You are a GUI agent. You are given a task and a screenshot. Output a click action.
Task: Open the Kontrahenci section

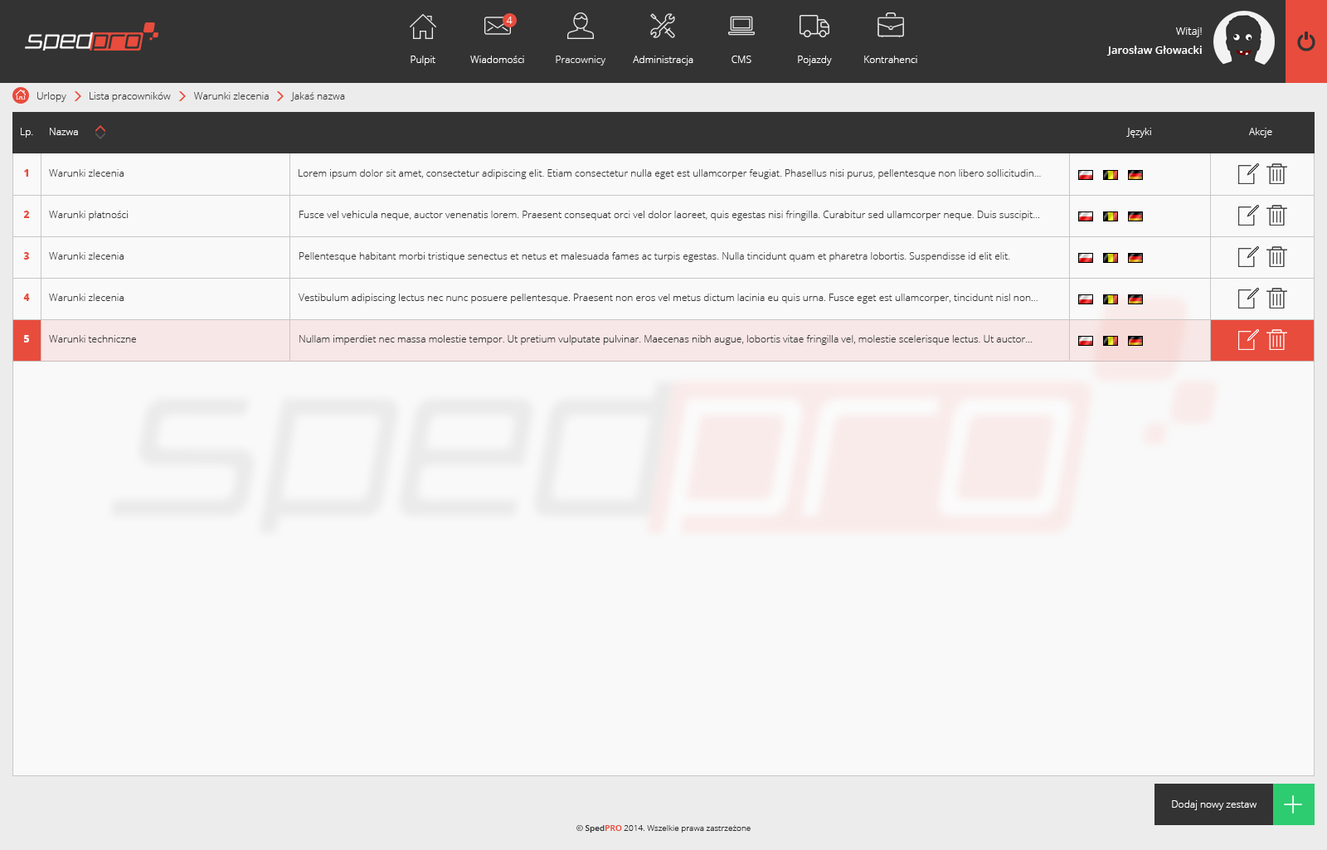[x=890, y=38]
